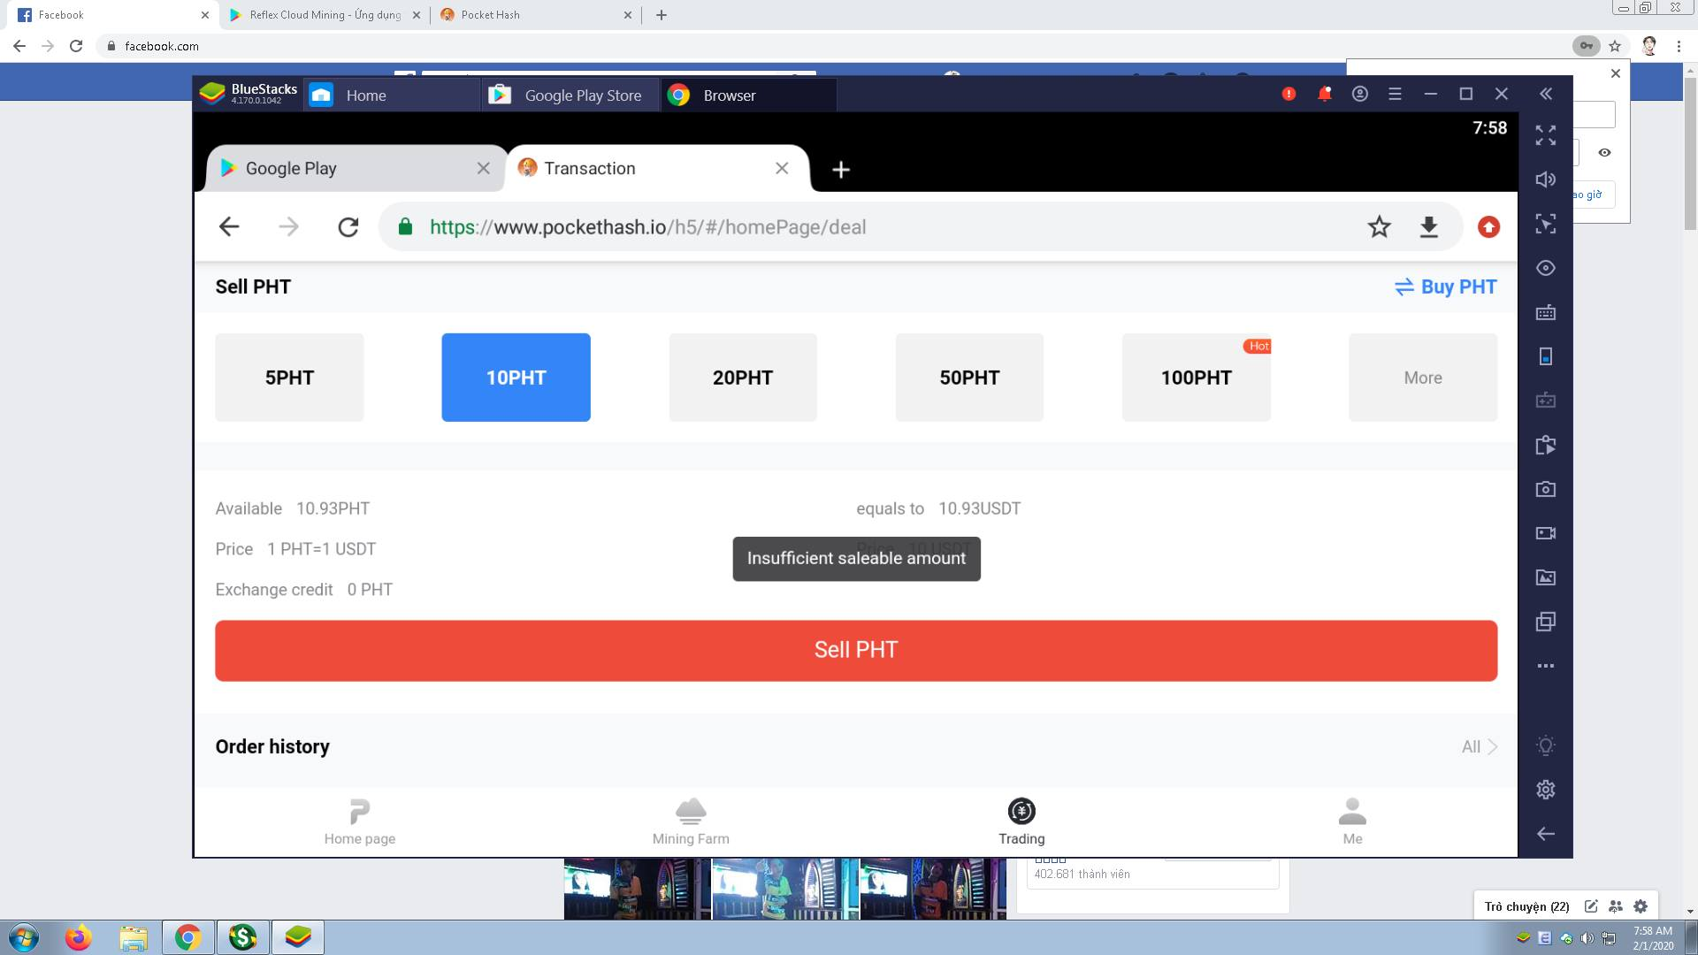This screenshot has width=1698, height=955.
Task: Expand More amount options
Action: pyautogui.click(x=1422, y=378)
